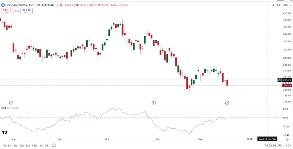Click the down-arrow icon left of USD
The height and width of the screenshot is (149, 293).
pyautogui.click(x=273, y=5)
